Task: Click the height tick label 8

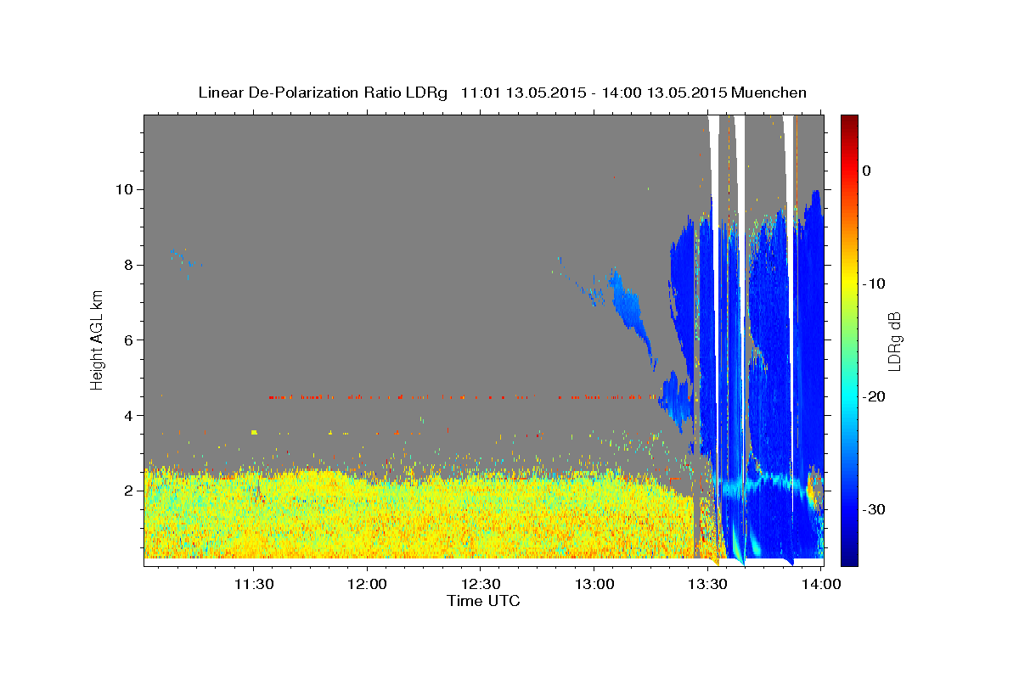Action: (x=130, y=265)
